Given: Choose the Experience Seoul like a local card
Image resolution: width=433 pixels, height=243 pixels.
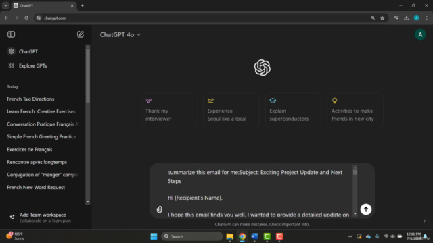Looking at the screenshot, I should click(x=231, y=111).
